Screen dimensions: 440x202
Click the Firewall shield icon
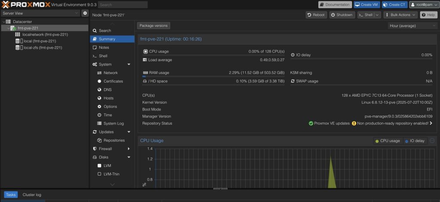tap(95, 149)
